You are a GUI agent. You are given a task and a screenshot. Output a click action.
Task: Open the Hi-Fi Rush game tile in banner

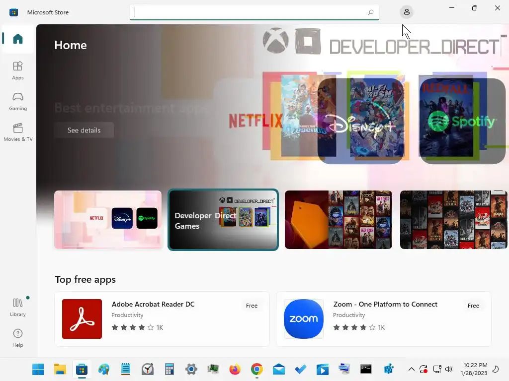pyautogui.click(x=377, y=117)
